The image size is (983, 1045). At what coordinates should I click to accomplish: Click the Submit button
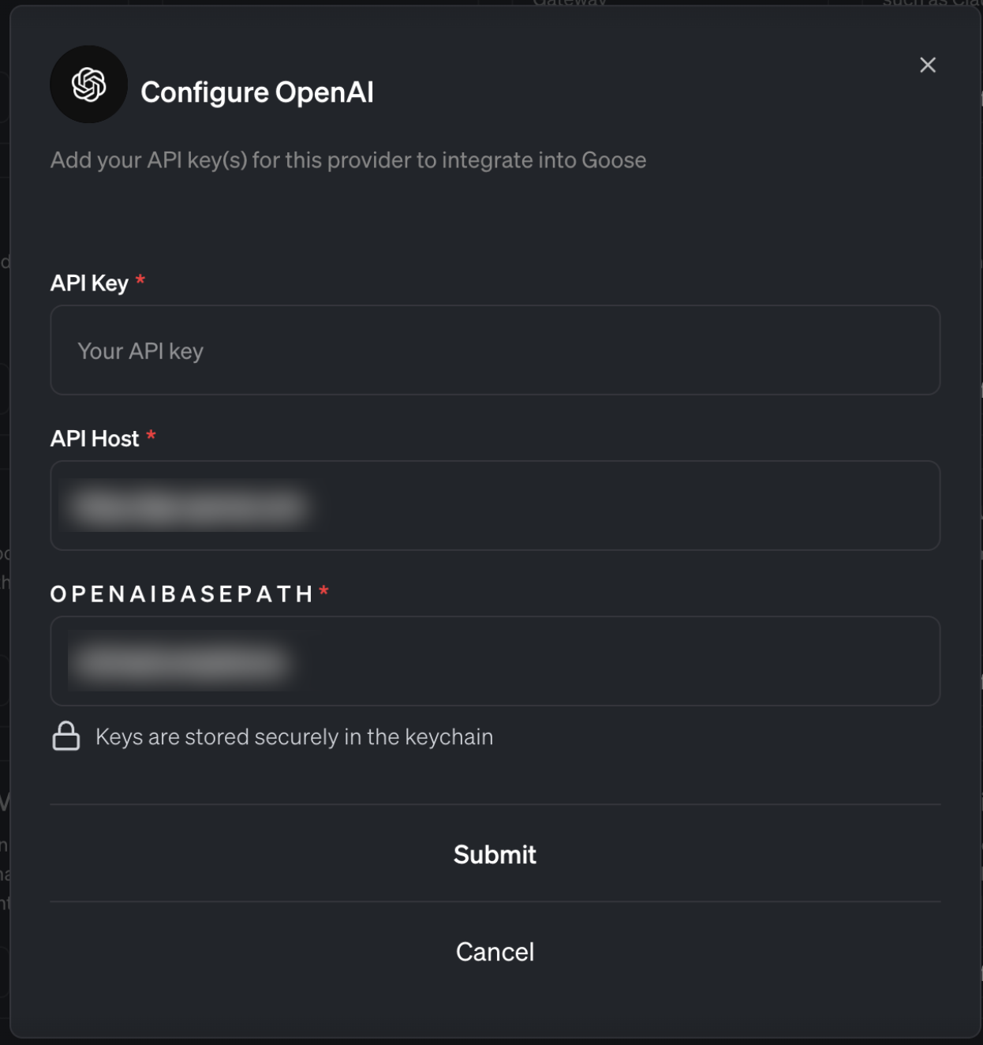(493, 854)
